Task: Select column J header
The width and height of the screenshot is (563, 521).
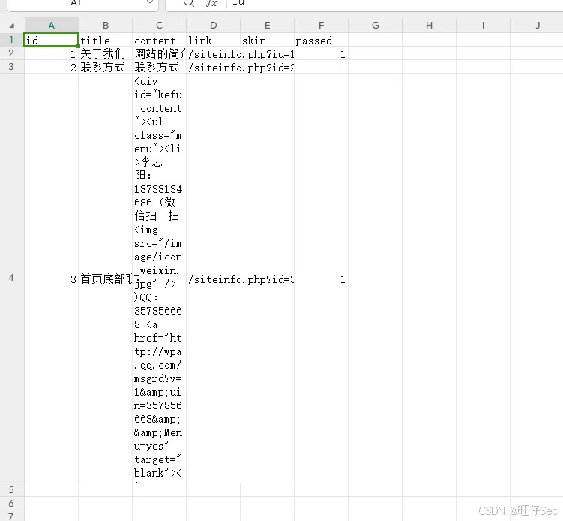Action: tap(537, 26)
